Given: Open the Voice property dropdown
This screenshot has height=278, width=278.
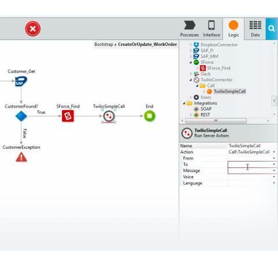Looking at the screenshot, I should pyautogui.click(x=274, y=177).
